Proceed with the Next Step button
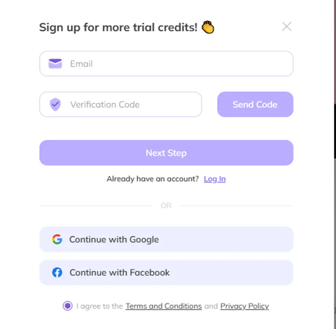This screenshot has width=336, height=329. tap(166, 153)
